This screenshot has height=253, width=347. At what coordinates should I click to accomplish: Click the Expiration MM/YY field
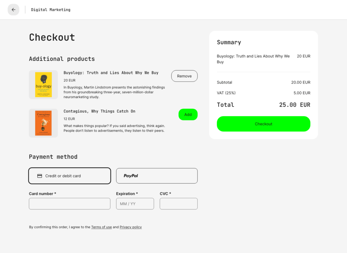[x=135, y=204]
